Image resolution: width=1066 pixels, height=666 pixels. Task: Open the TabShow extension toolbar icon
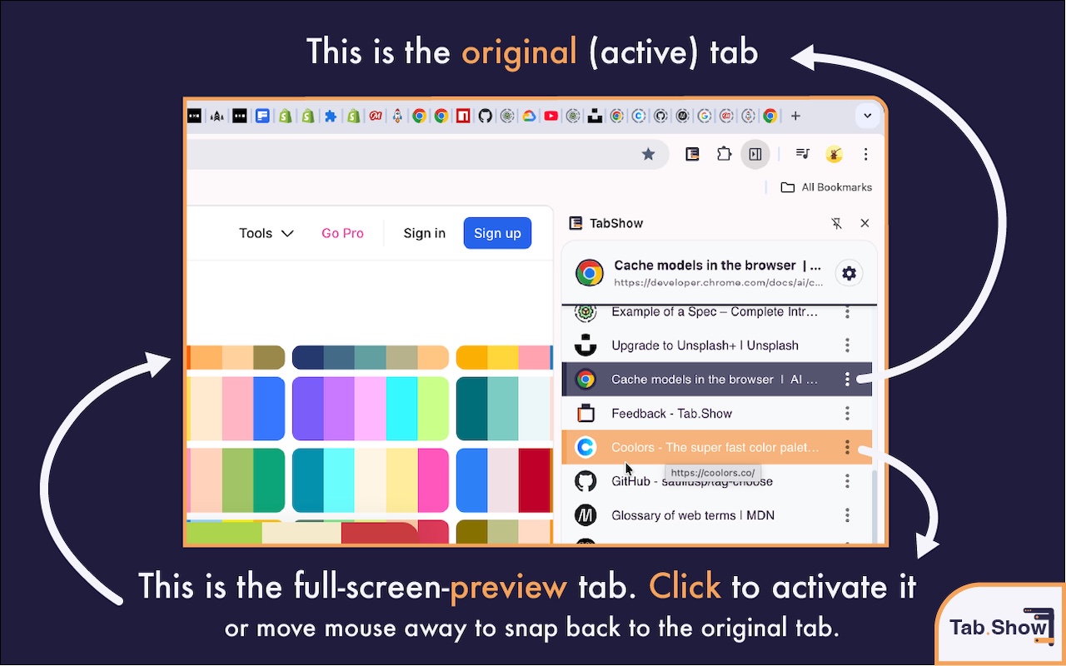pyautogui.click(x=692, y=154)
